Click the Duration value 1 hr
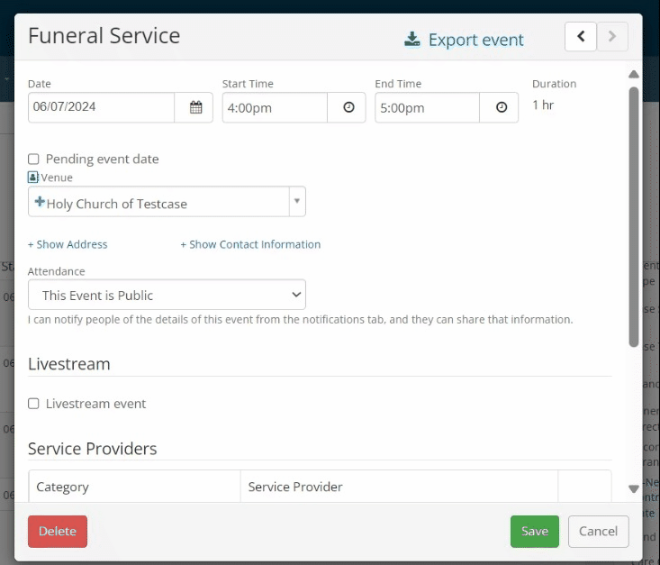The image size is (660, 565). (543, 105)
